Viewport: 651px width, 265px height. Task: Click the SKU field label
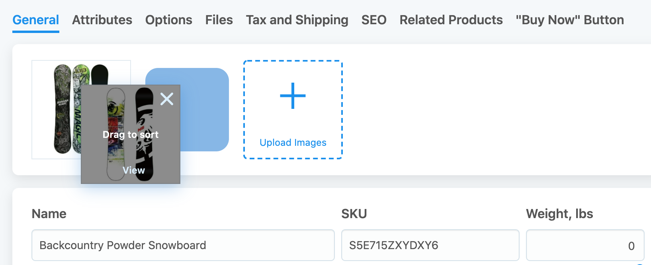[x=354, y=214]
